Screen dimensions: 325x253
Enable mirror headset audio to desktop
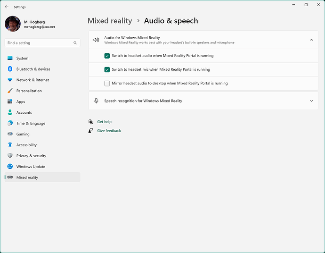click(x=107, y=83)
